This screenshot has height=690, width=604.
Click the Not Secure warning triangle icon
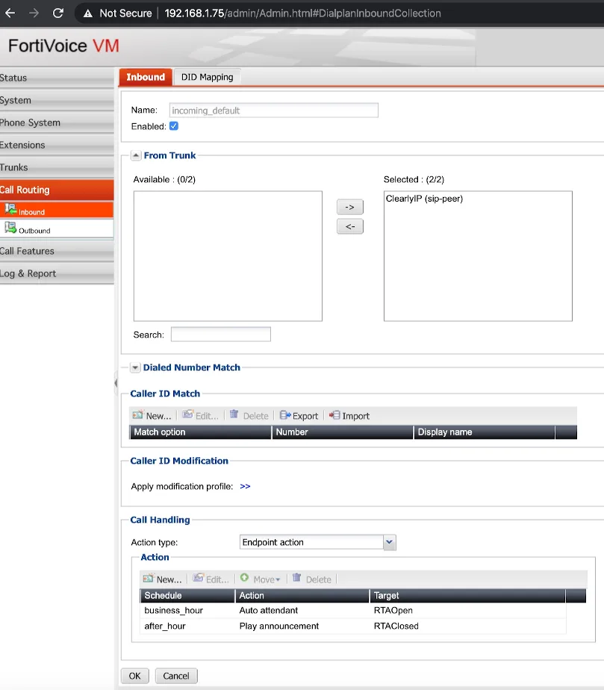(88, 13)
